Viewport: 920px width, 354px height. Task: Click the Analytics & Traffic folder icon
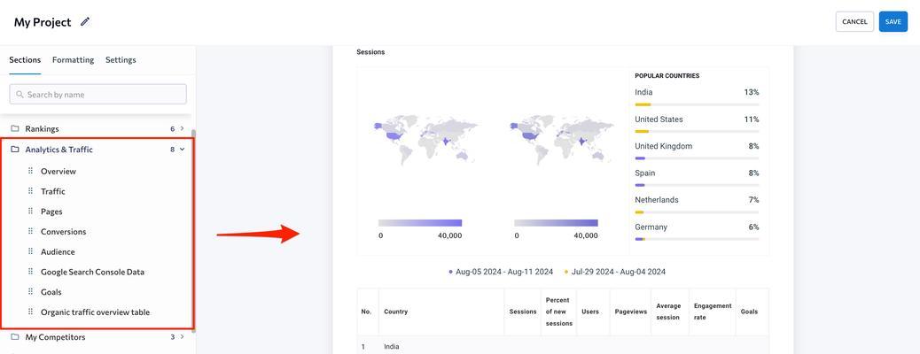point(15,150)
